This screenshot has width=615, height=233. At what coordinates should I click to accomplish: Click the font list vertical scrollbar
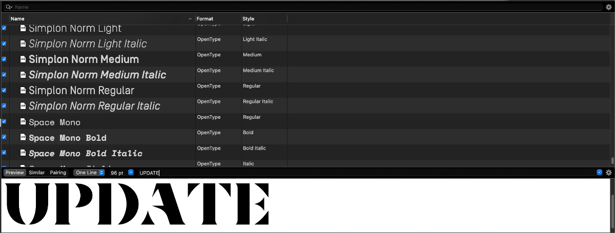(612, 160)
